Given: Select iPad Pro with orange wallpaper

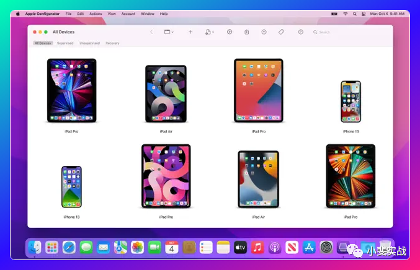Looking at the screenshot, I should (259, 90).
